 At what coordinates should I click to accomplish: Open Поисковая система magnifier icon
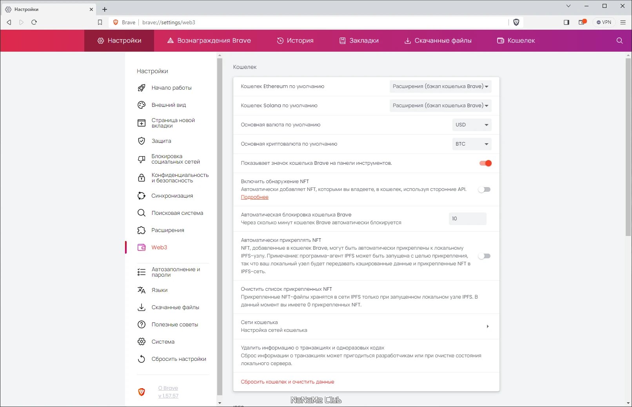[142, 213]
